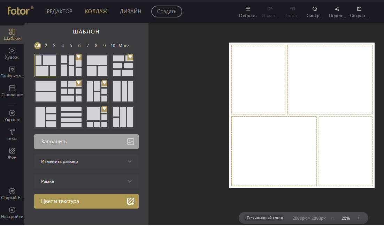Select the bottom-left collage cell on canvas
The image size is (384, 226).
coord(274,151)
